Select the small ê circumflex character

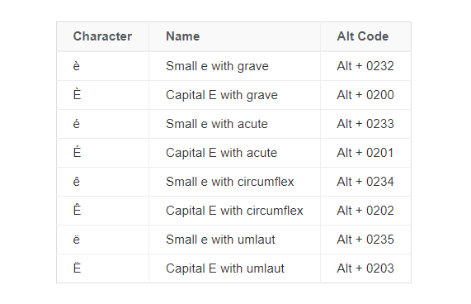click(77, 181)
